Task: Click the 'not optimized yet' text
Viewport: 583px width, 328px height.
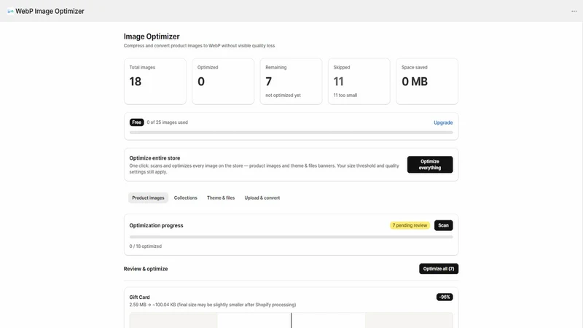Action: pyautogui.click(x=283, y=95)
